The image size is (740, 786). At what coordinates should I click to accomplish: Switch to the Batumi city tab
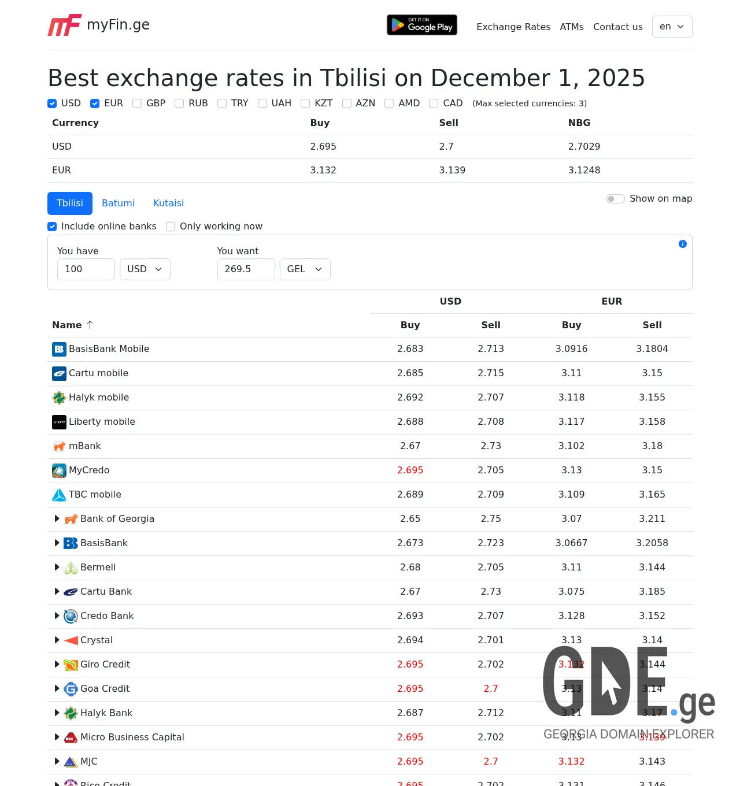click(x=118, y=203)
